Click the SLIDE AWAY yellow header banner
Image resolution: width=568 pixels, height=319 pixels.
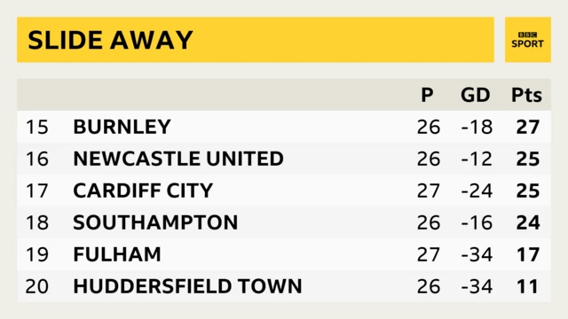[x=256, y=39]
